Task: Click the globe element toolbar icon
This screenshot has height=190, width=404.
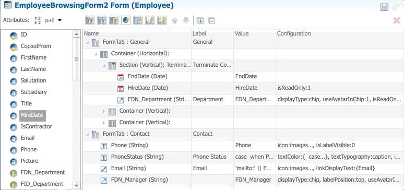Action: click(126, 21)
